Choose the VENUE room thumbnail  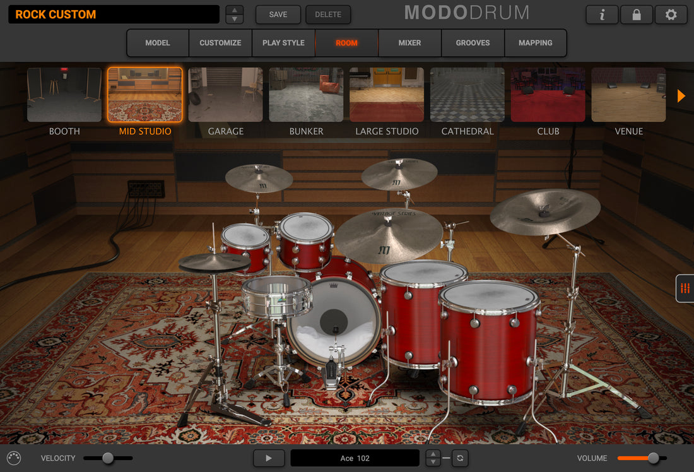coord(628,95)
